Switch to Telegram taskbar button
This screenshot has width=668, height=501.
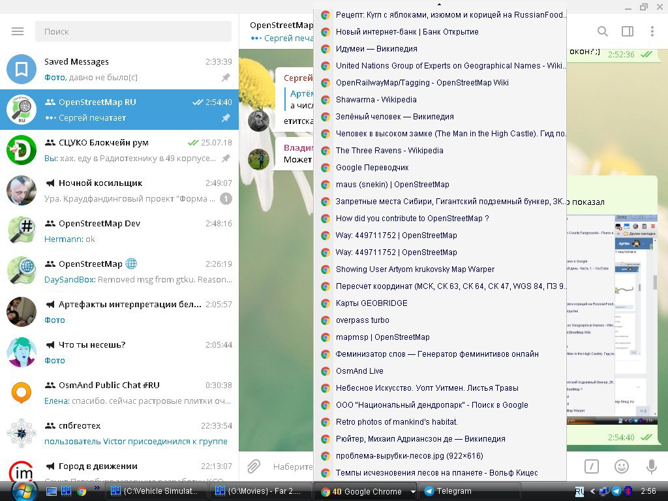(x=468, y=492)
